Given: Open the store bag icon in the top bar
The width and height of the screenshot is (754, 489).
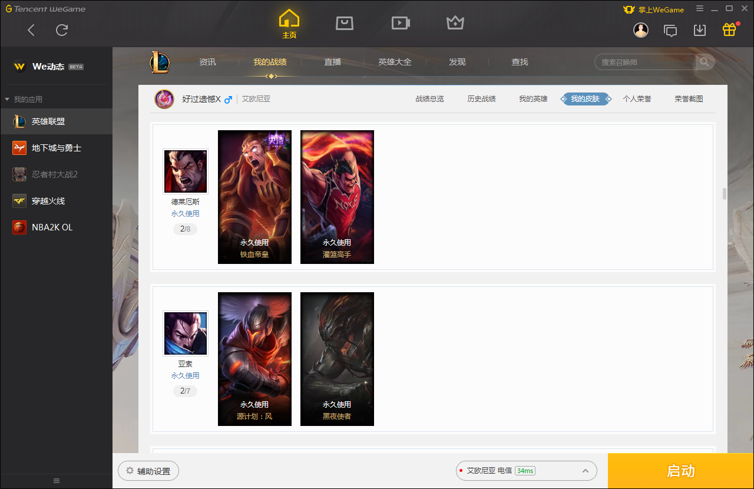Looking at the screenshot, I should (x=345, y=23).
